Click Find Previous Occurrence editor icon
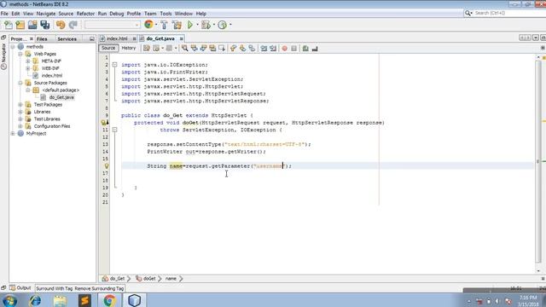This screenshot has height=307, width=546. (x=194, y=49)
